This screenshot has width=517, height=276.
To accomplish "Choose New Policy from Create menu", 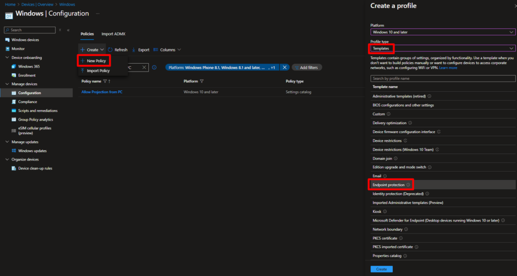I will (94, 61).
